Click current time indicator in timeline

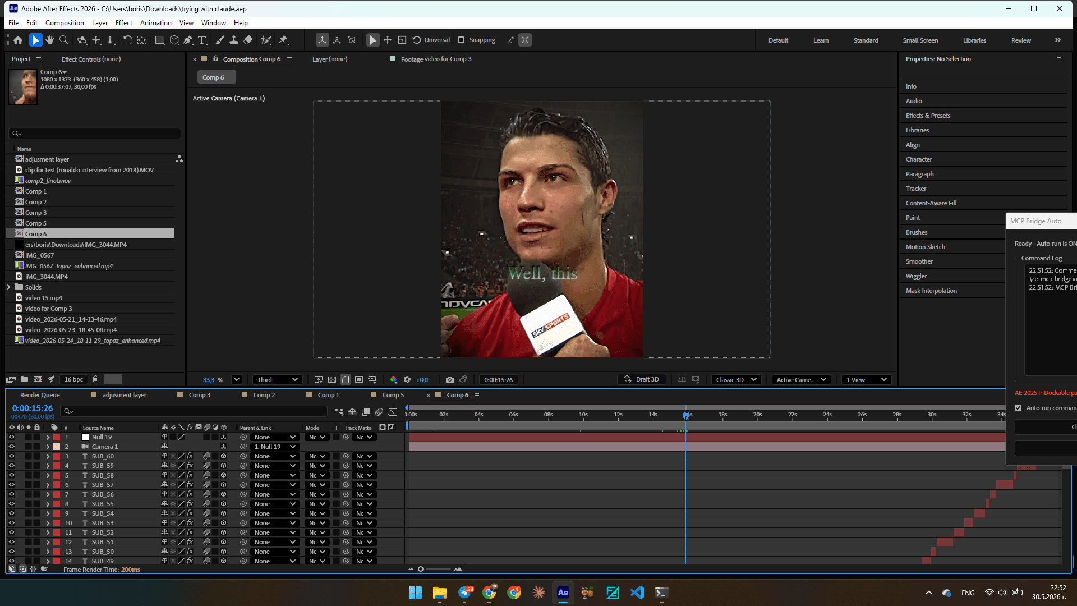click(x=685, y=416)
